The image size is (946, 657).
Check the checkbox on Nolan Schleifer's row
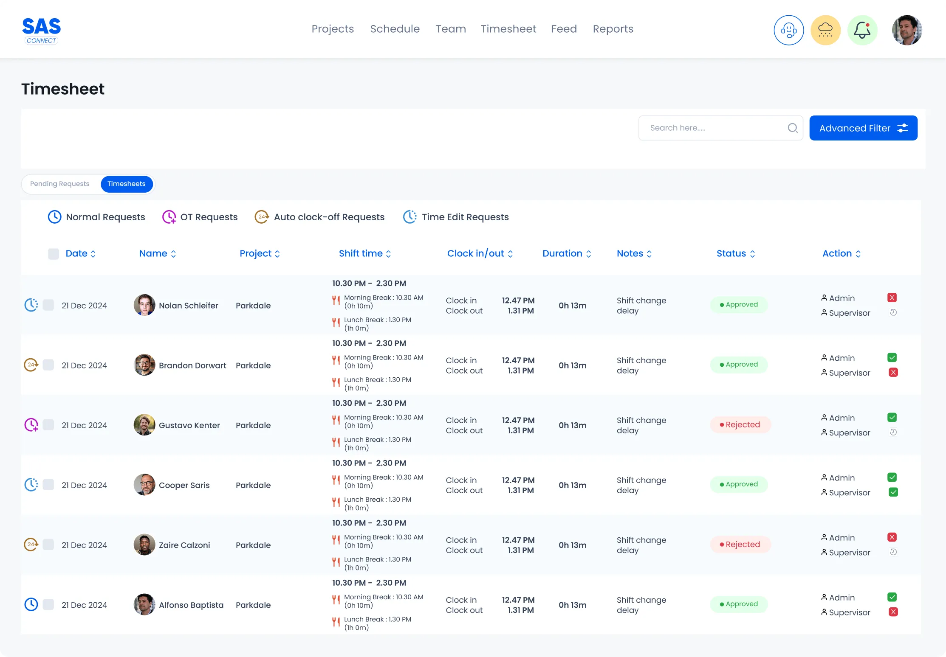click(49, 305)
